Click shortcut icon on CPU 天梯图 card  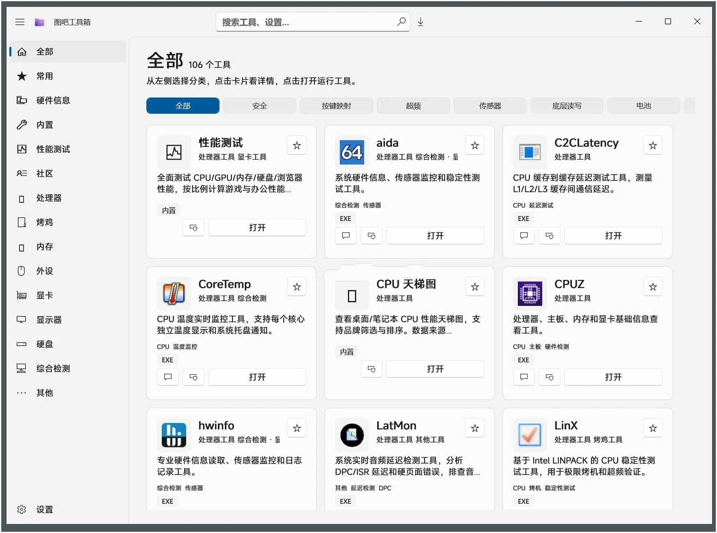[x=372, y=369]
